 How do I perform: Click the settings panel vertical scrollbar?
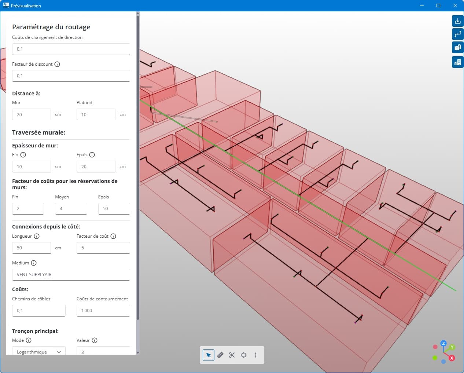pos(138,165)
